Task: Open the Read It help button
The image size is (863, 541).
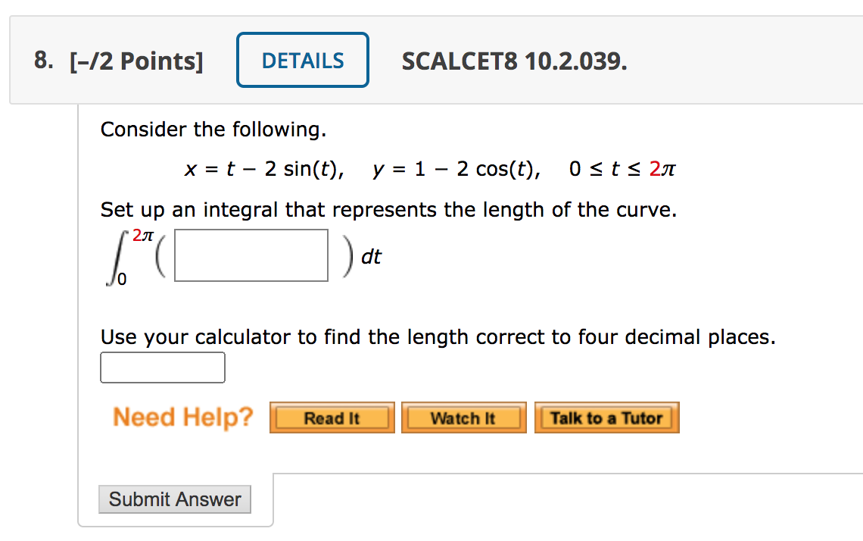Action: (x=332, y=417)
